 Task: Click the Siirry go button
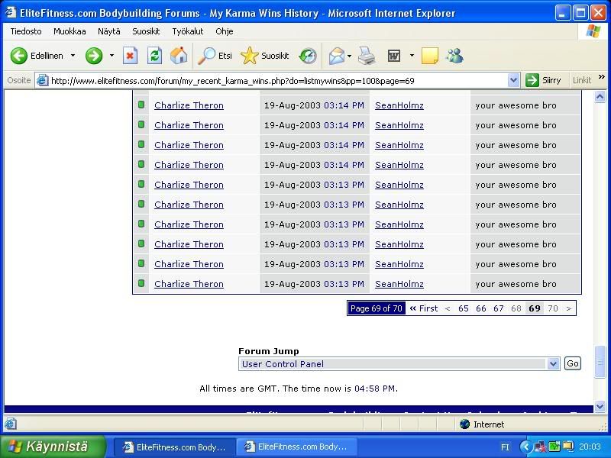pos(544,80)
